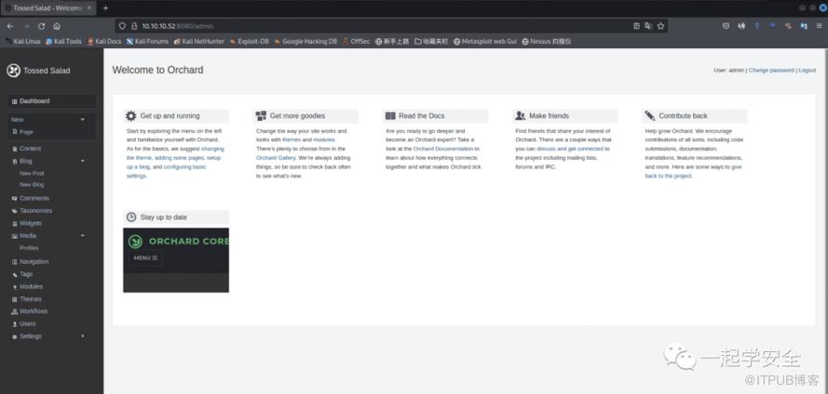Click the Tags icon in sidebar

click(15, 274)
